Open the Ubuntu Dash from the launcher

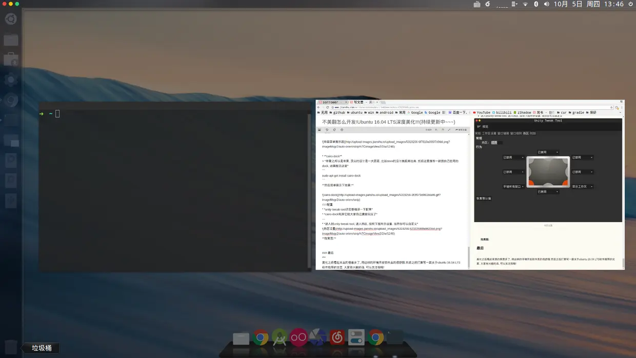click(11, 19)
